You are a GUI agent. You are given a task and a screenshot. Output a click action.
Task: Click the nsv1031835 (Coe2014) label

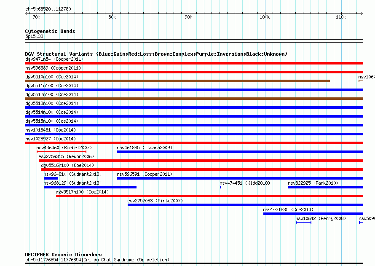tap(288, 210)
